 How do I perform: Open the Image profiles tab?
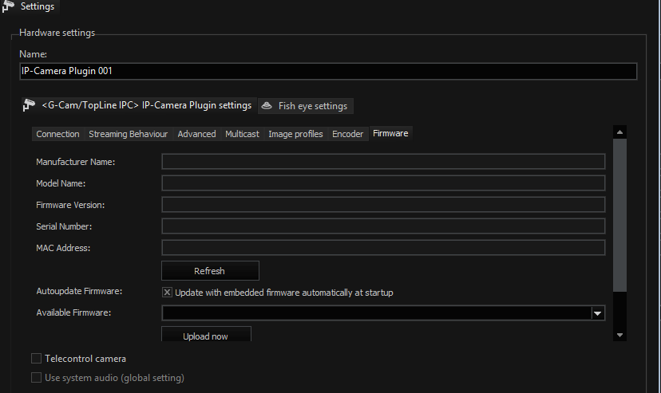(295, 134)
